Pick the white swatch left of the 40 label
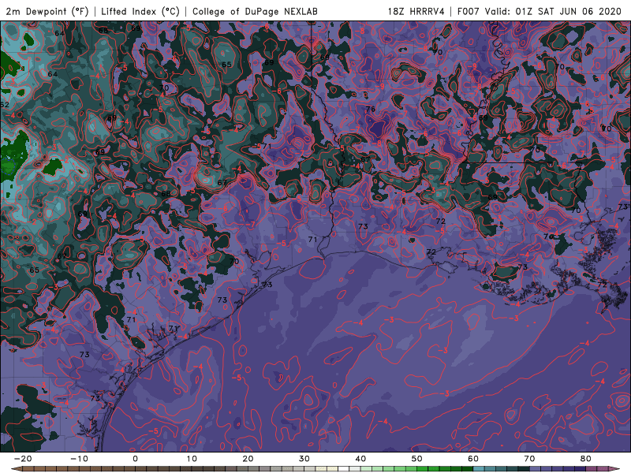The width and height of the screenshot is (631, 473). [344, 469]
